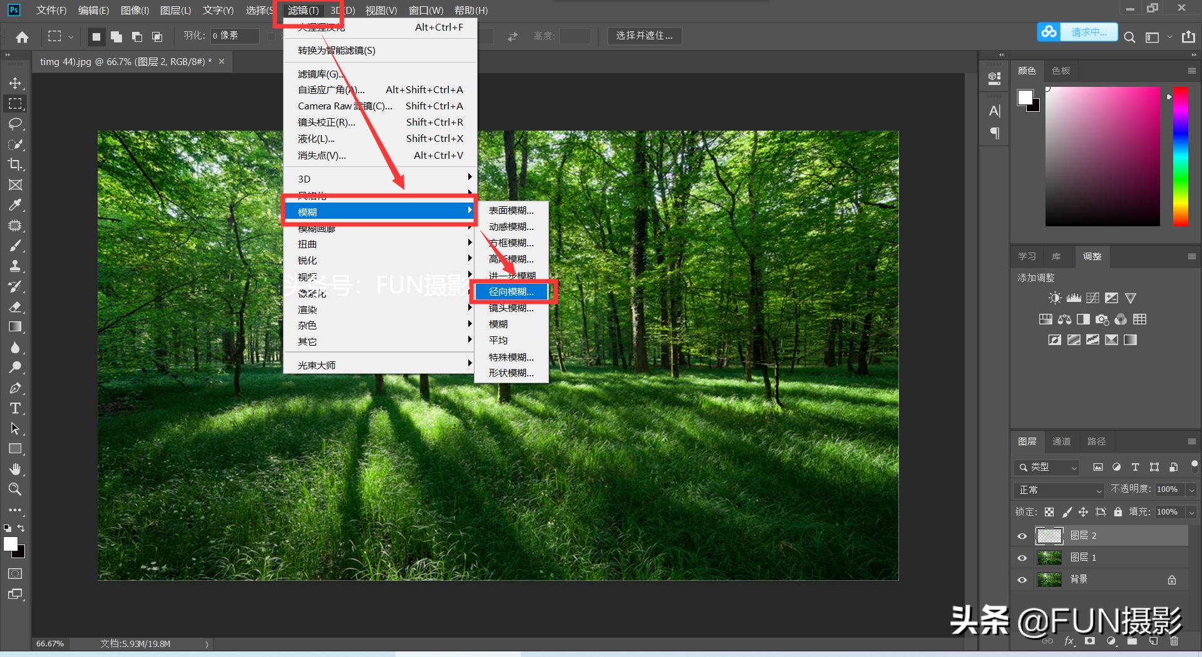The width and height of the screenshot is (1202, 657).
Task: Select the Eraser tool
Action: click(x=15, y=306)
